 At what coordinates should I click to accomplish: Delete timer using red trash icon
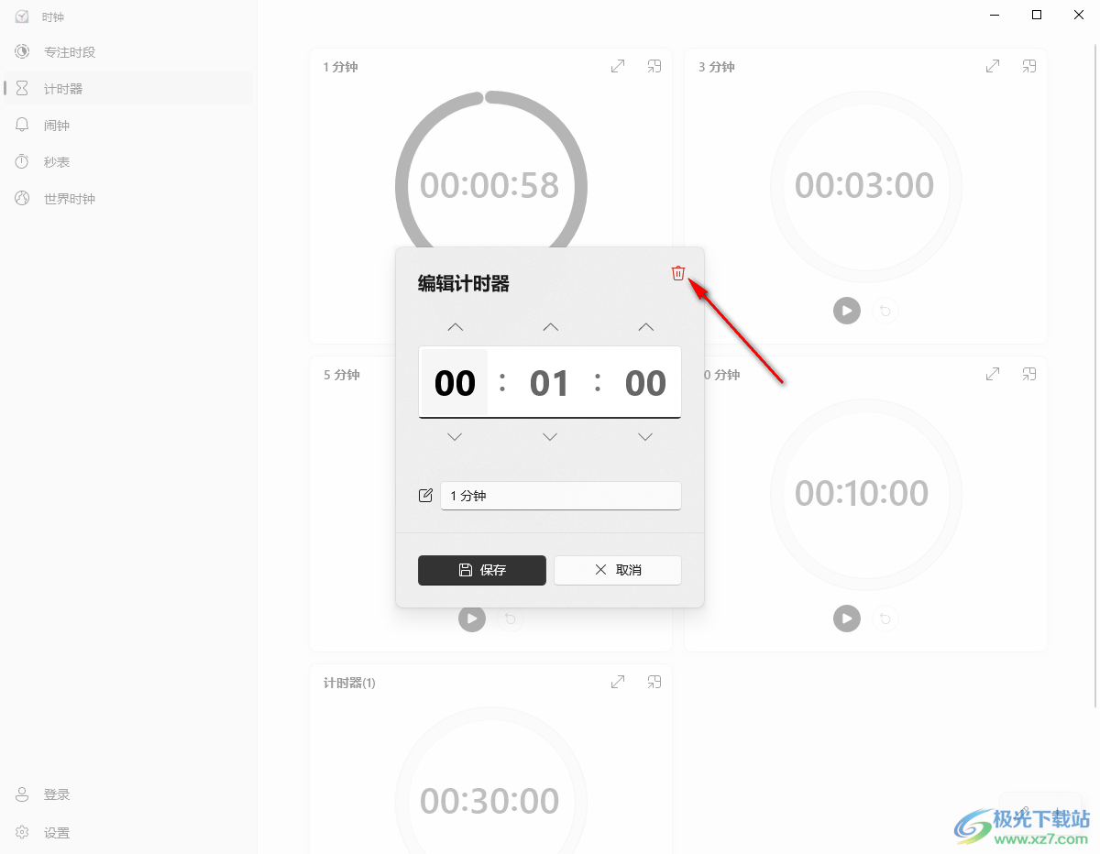click(x=678, y=273)
